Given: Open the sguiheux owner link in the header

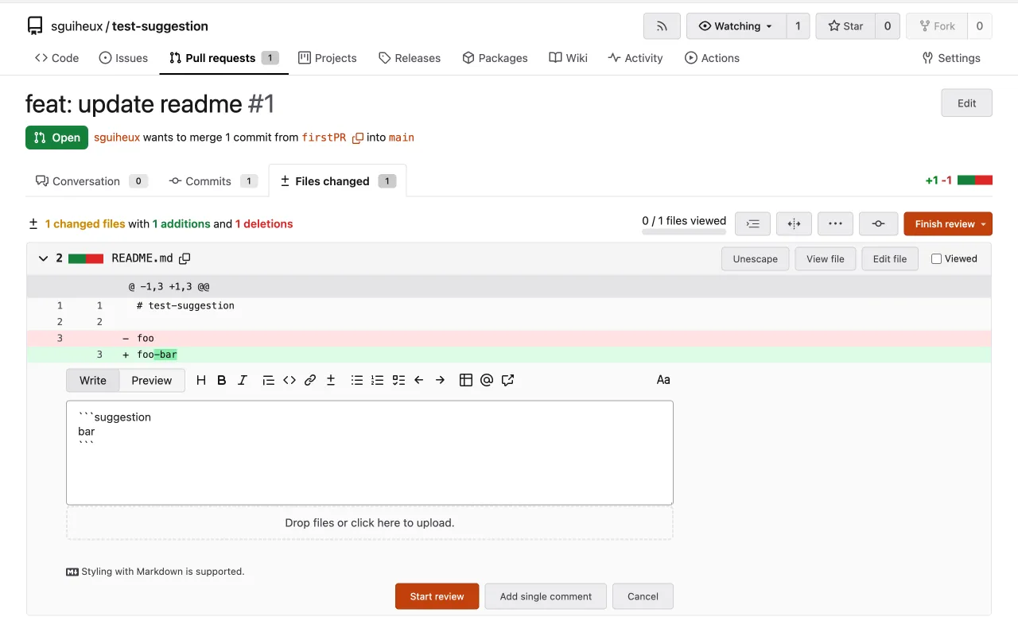Looking at the screenshot, I should (77, 26).
